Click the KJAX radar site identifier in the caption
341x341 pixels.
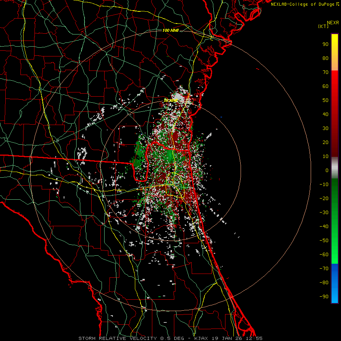tap(201, 338)
